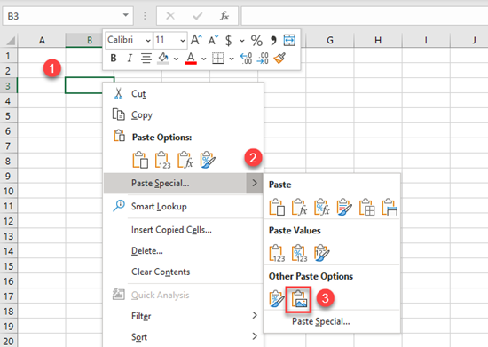The height and width of the screenshot is (347, 488).
Task: Increase decimal places in mini toolbar
Action: [246, 59]
